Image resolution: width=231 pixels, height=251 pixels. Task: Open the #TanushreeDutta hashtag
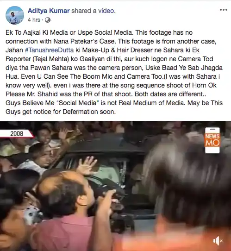click(x=49, y=50)
